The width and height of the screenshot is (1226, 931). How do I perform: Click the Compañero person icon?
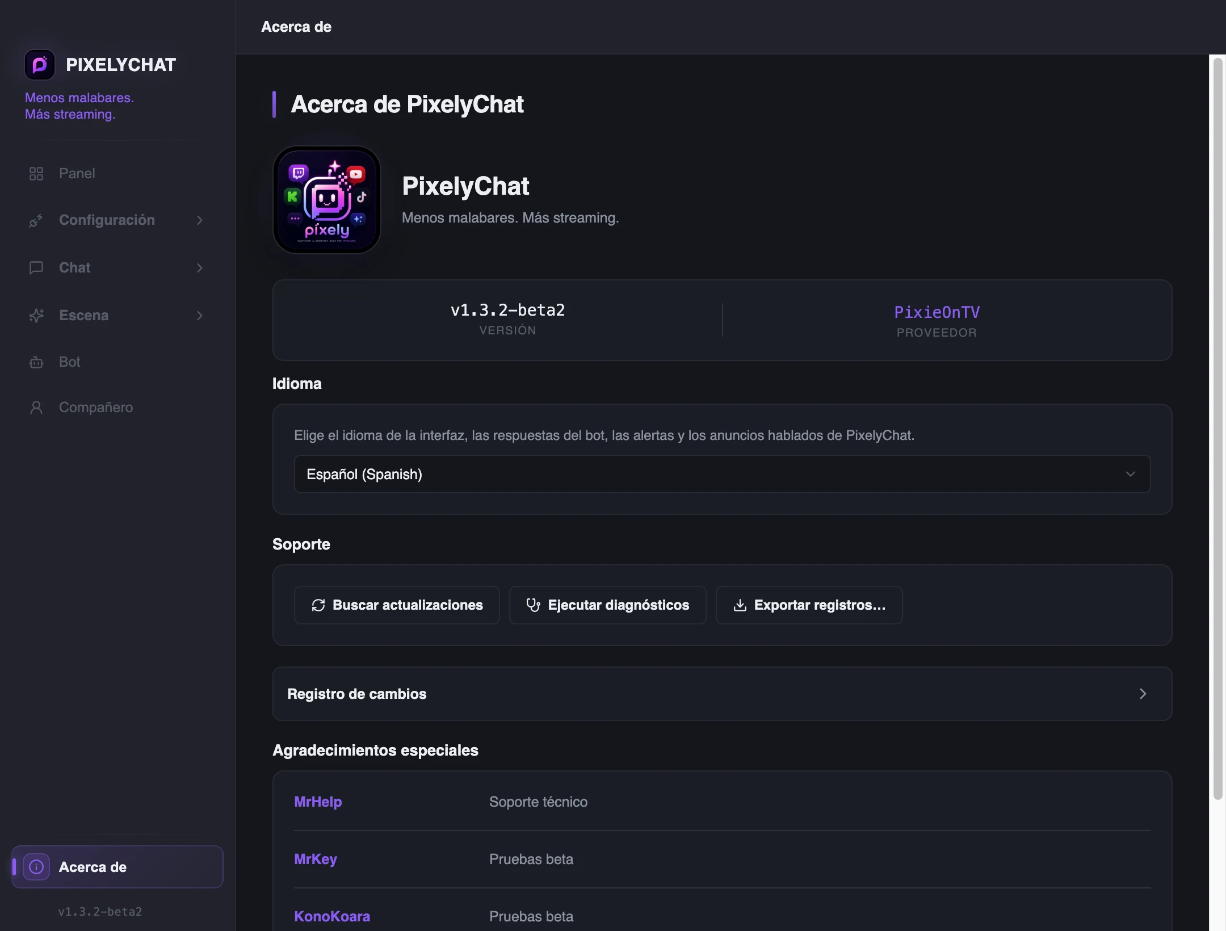tap(36, 408)
